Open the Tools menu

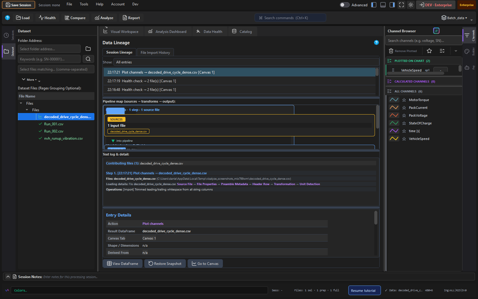point(84,4)
